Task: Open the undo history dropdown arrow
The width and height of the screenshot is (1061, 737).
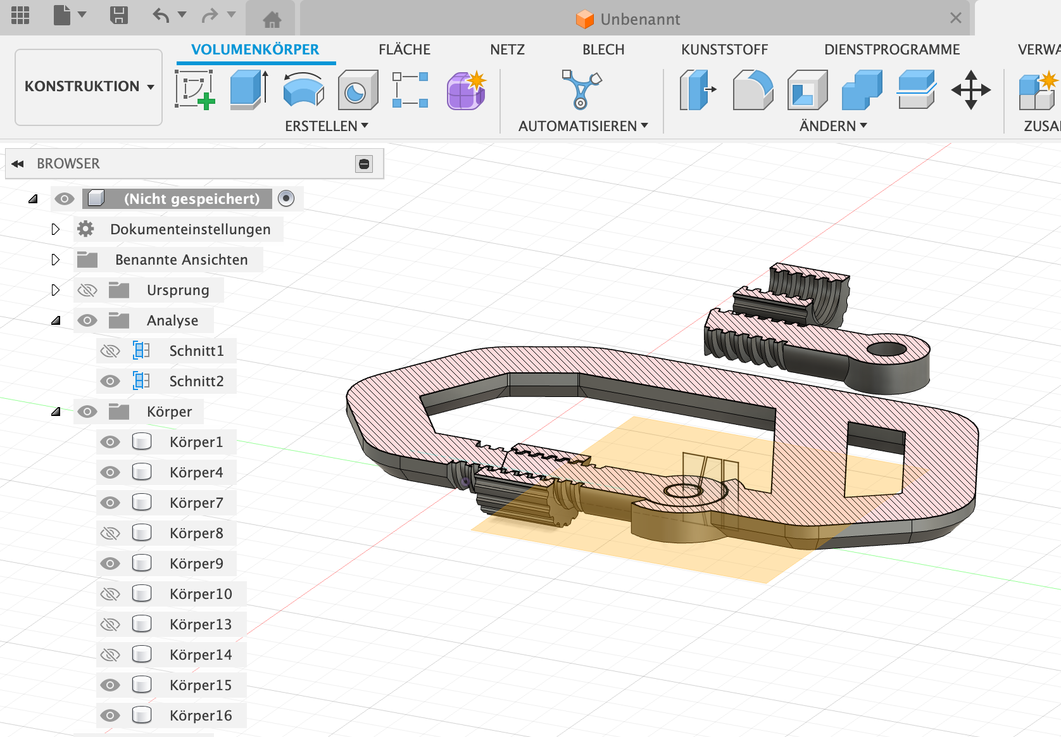Action: click(182, 15)
